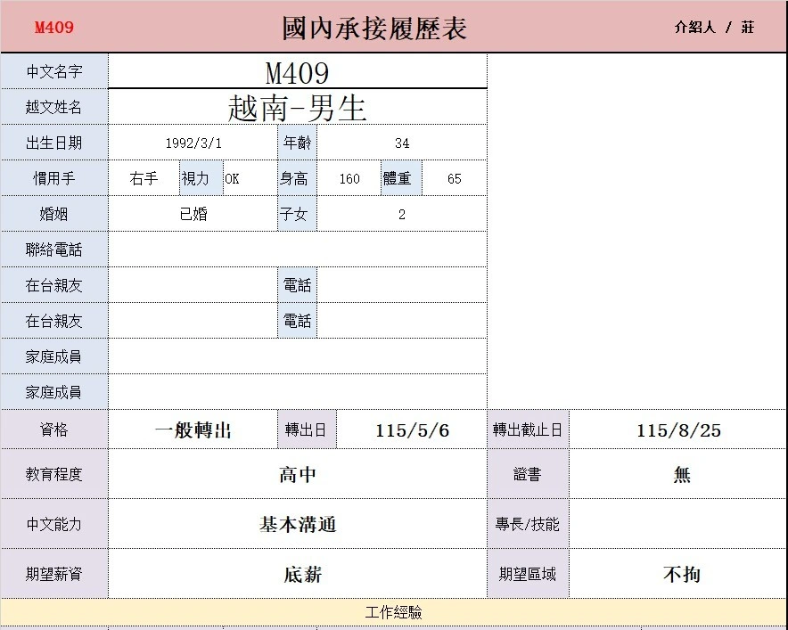Image resolution: width=788 pixels, height=630 pixels.
Task: Click the children count value 2
Action: click(402, 214)
